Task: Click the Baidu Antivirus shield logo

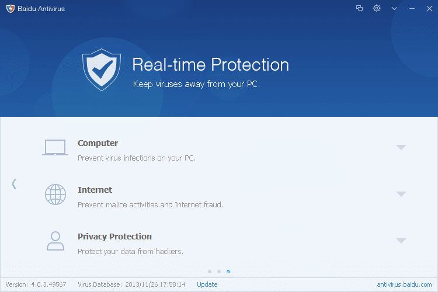Action: (x=11, y=9)
